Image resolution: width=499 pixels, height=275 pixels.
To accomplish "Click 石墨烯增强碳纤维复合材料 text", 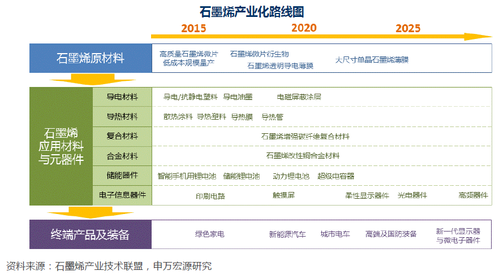I will [305, 137].
